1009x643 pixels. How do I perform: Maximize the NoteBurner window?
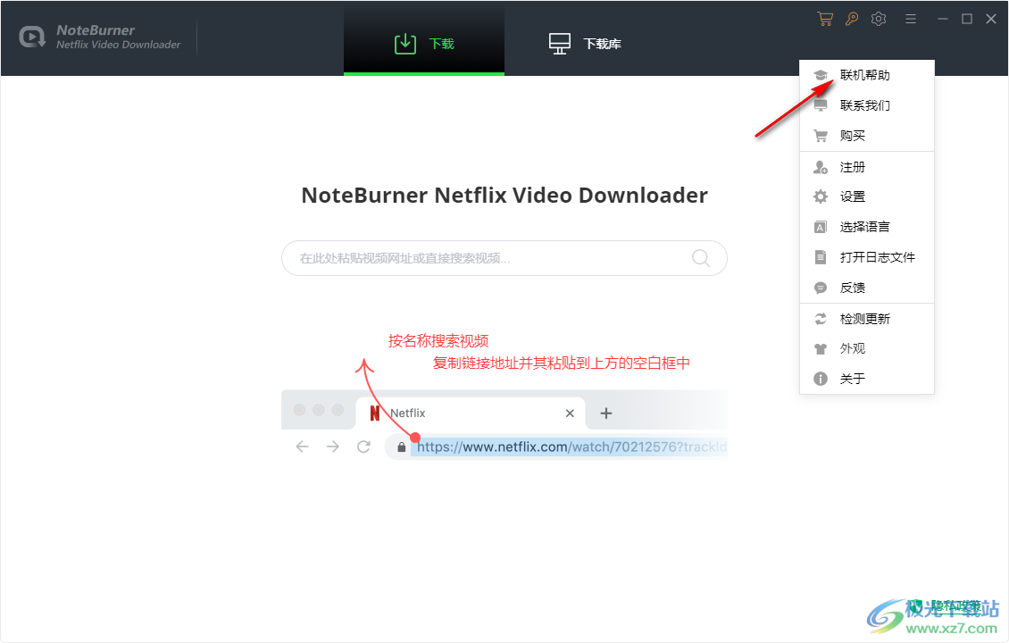[966, 19]
